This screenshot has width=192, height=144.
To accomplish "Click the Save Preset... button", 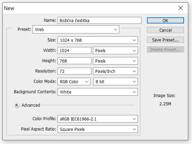I will (165, 40).
